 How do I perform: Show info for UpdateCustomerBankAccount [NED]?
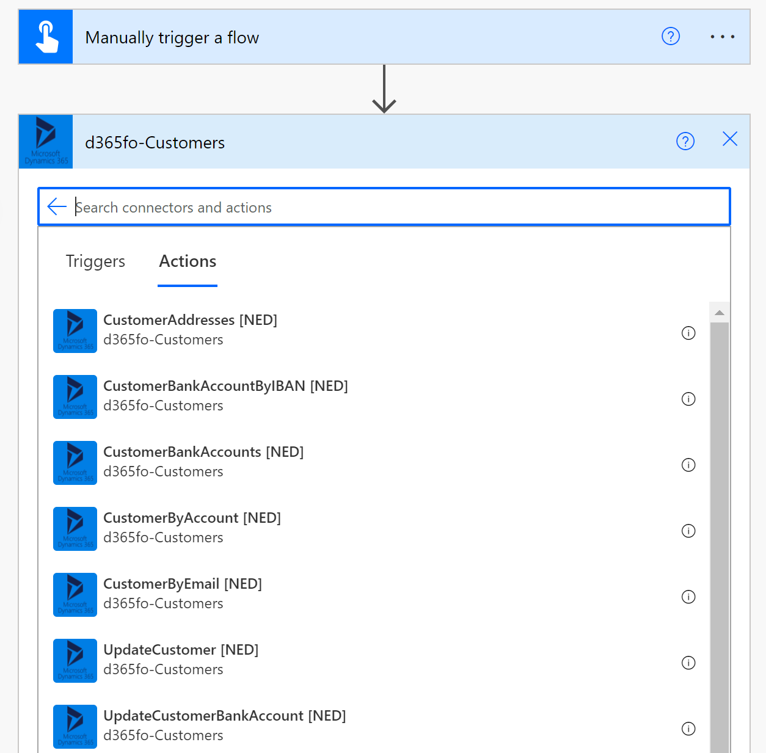point(688,729)
